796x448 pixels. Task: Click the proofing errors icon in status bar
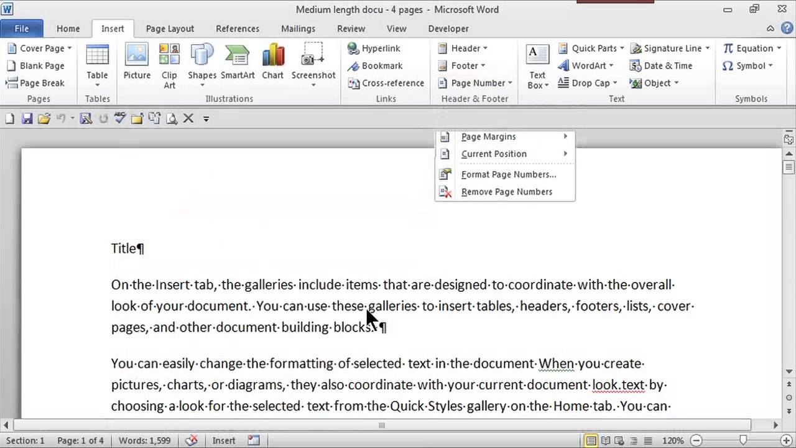pos(192,441)
